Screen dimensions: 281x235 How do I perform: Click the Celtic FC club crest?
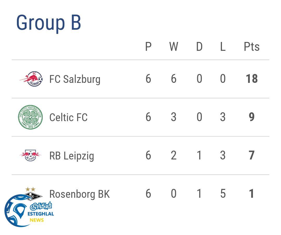[x=30, y=117]
